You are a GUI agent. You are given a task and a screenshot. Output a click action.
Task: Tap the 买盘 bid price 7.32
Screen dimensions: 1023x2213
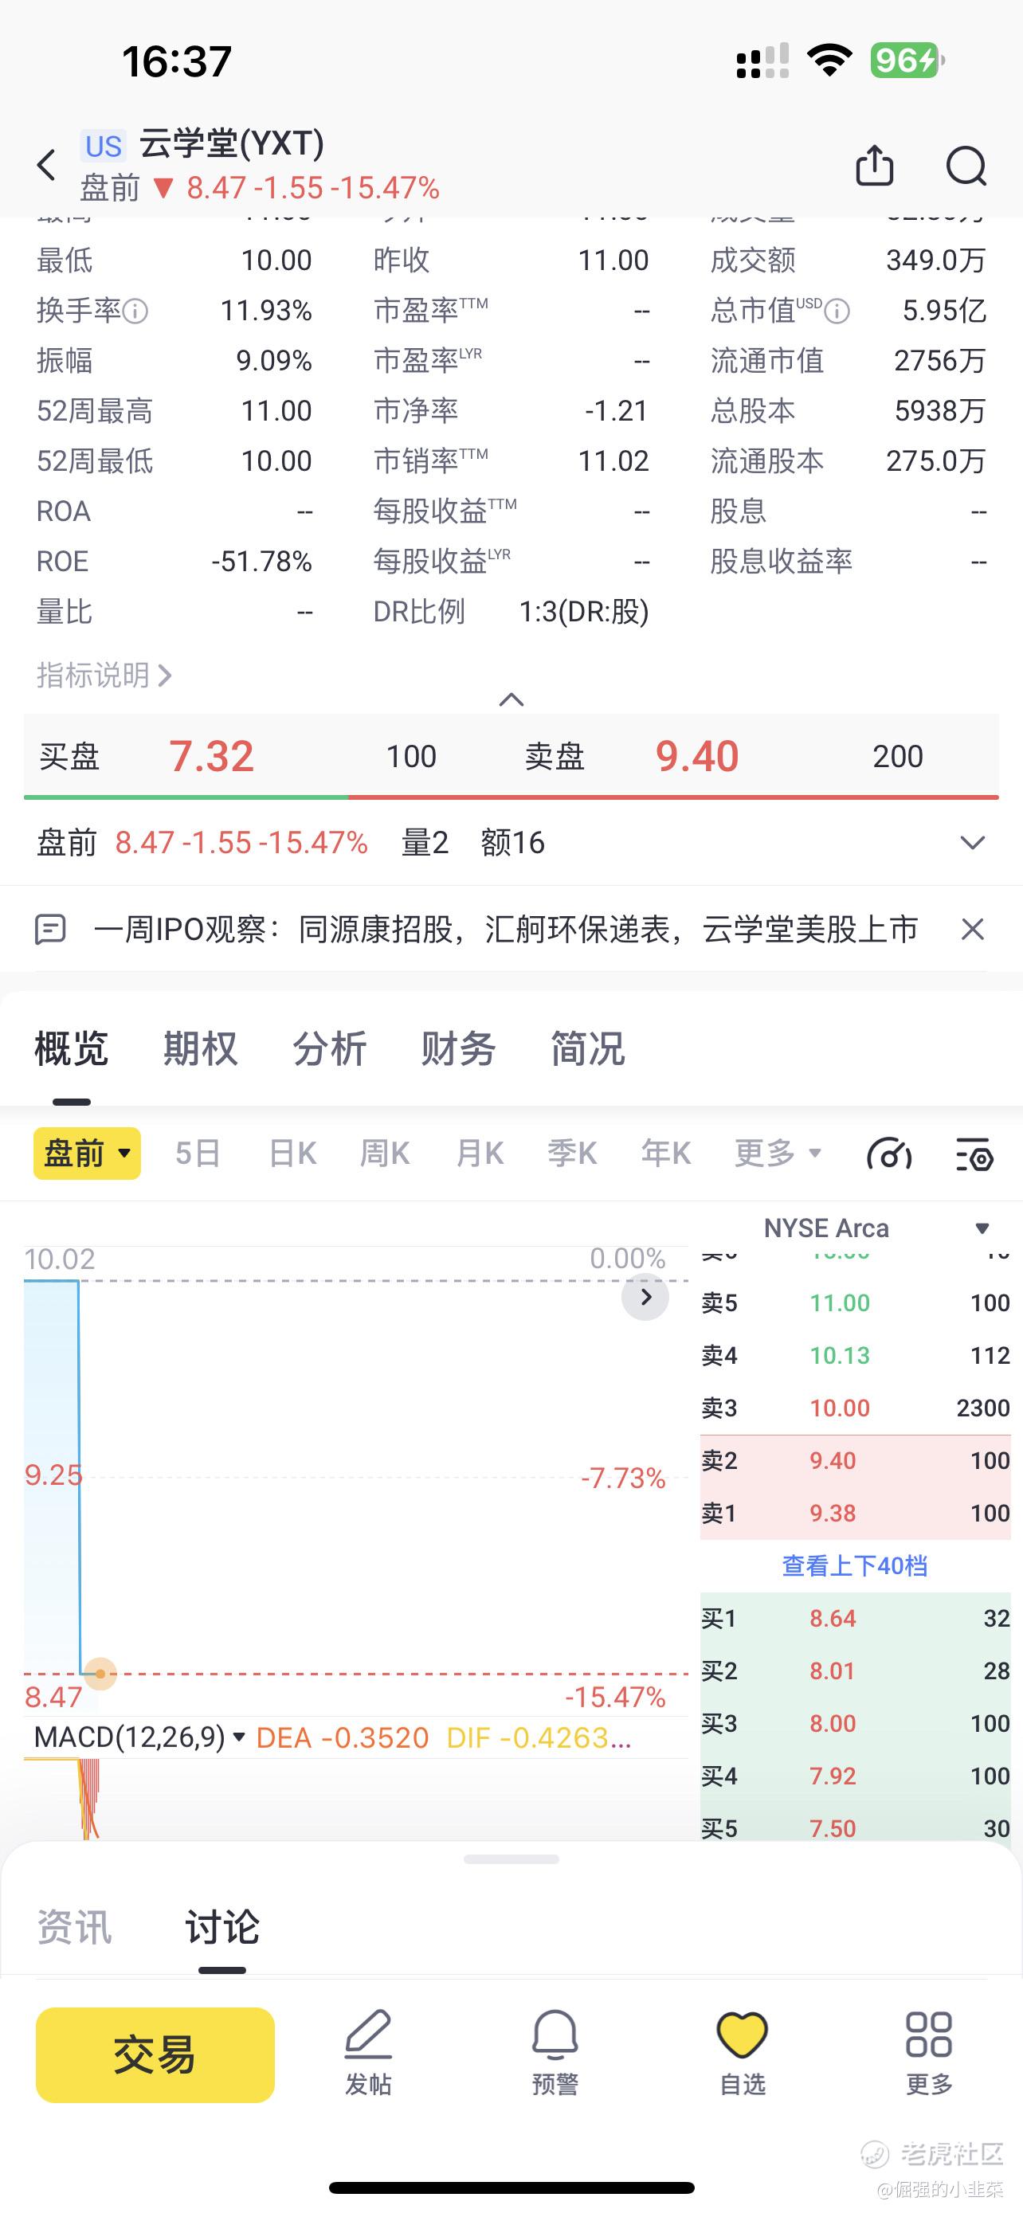point(211,756)
